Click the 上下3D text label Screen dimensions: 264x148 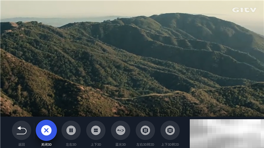(96, 144)
